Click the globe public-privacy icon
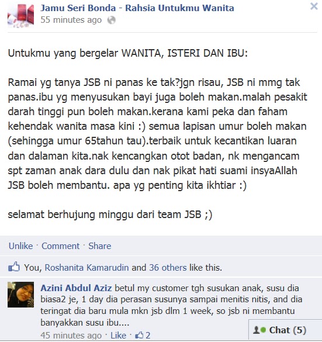 point(112,20)
